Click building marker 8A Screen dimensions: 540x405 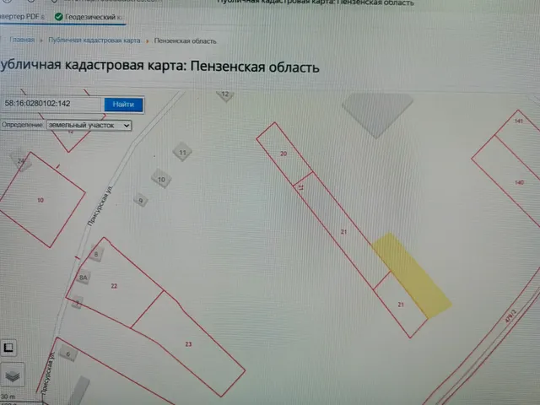[83, 278]
